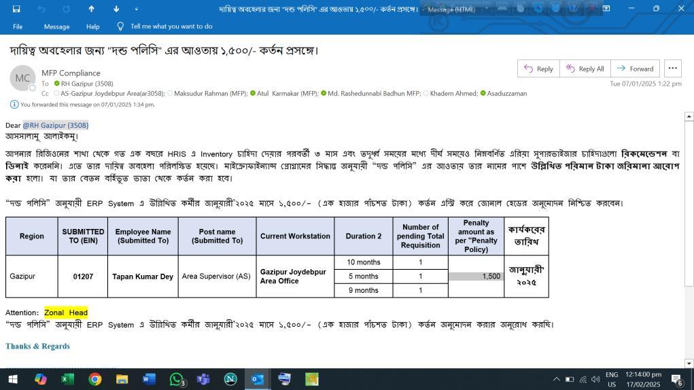Open the File menu

pos(18,26)
